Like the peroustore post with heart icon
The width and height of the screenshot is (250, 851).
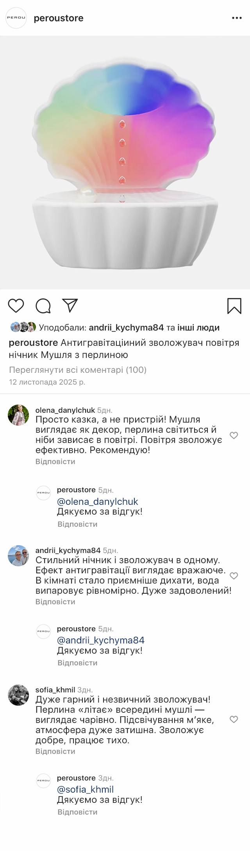coord(16,306)
